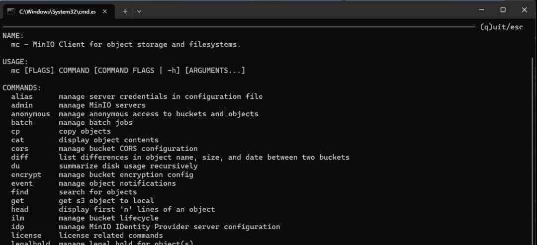Screen dimensions: 537x245
Task: Click the 'find' command name
Action: tap(20, 192)
